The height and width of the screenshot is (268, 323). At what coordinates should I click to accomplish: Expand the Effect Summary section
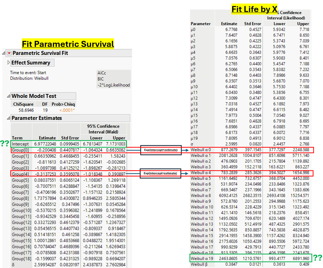[x=8, y=62]
